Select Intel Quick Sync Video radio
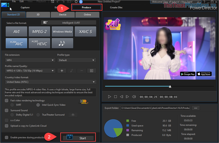This screenshot has height=143, width=219. click(x=38, y=105)
